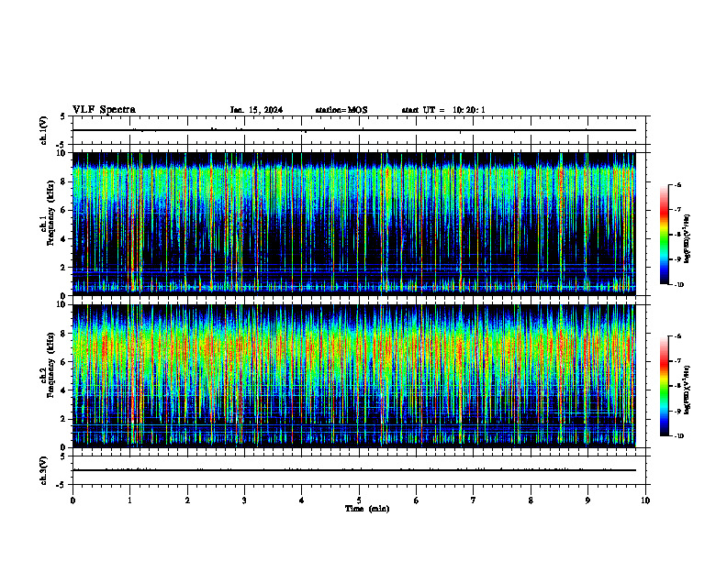Click time axis tick label "2"
Viewport: 727px width, 561px height.
click(x=187, y=500)
